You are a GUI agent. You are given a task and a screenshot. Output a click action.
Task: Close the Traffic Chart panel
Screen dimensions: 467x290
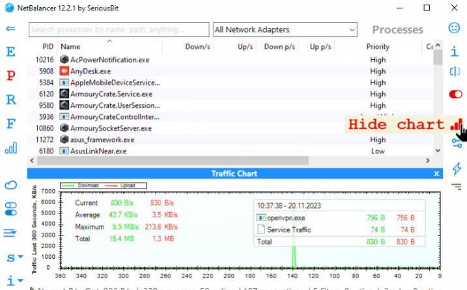tap(436, 174)
